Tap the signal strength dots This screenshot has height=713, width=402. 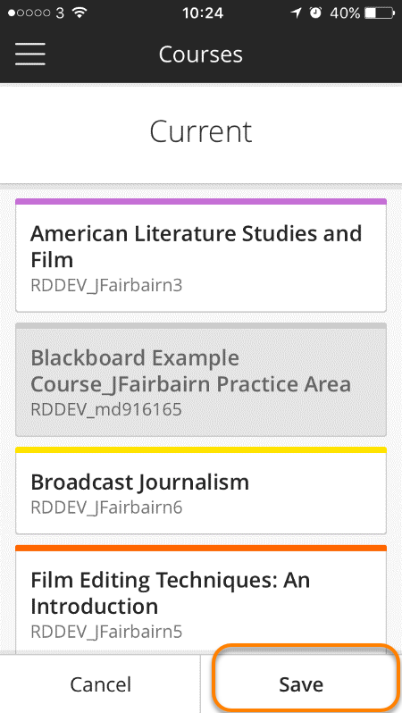click(29, 13)
